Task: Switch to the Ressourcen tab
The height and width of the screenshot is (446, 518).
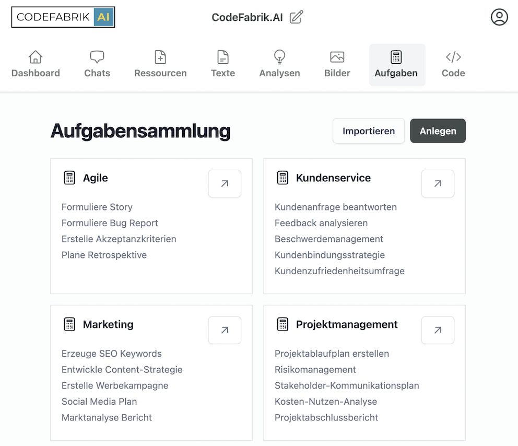Action: tap(160, 65)
